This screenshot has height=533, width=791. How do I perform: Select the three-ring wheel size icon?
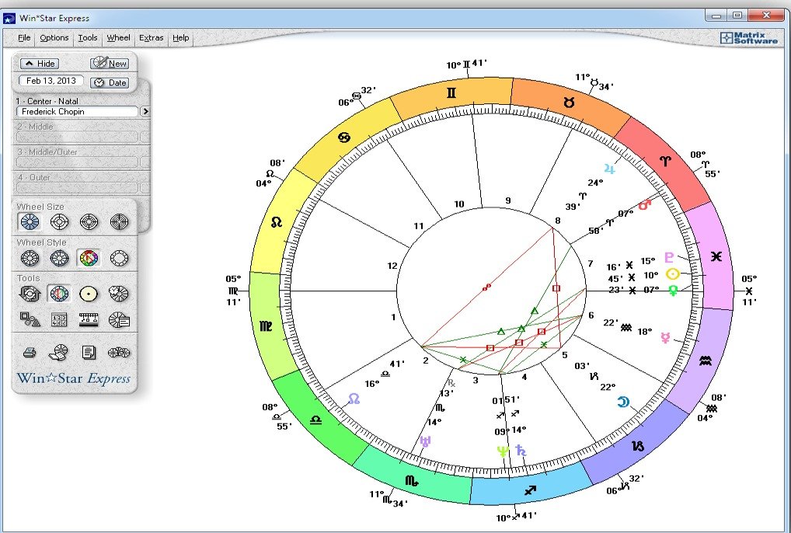tap(89, 221)
